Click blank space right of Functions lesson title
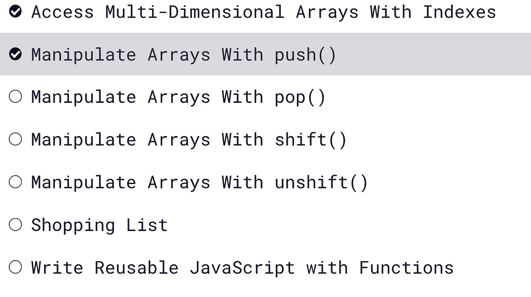Viewport: 531px width, 297px height. [493, 267]
